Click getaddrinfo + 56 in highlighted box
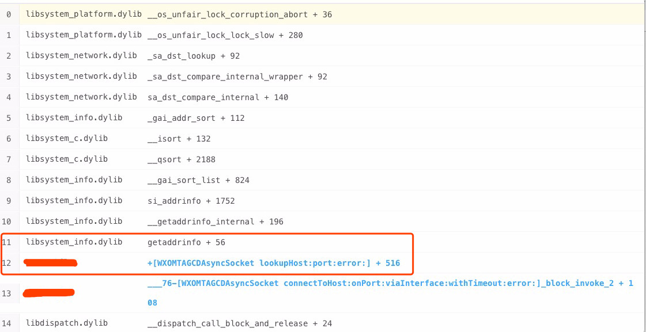The width and height of the screenshot is (646, 332). [186, 242]
